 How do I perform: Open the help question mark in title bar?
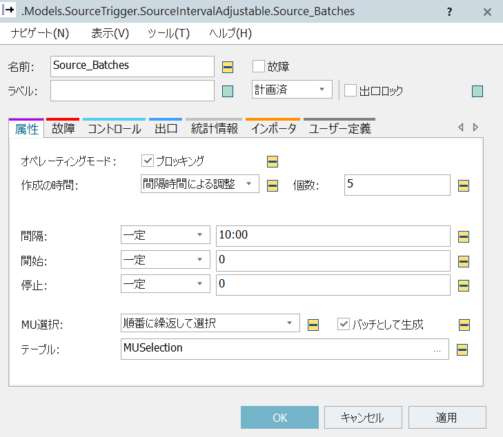(x=449, y=12)
